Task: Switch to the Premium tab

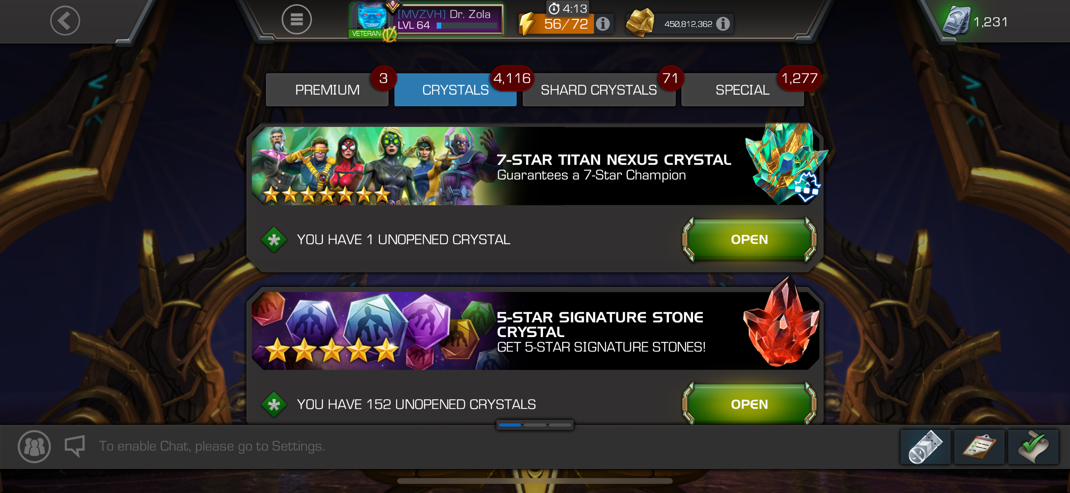Action: (327, 90)
